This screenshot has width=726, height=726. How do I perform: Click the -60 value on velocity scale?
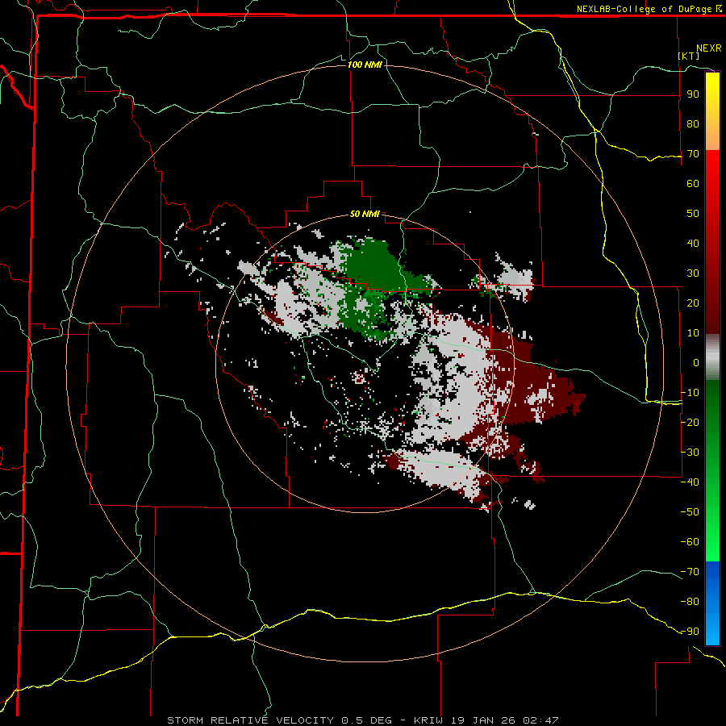tap(690, 542)
